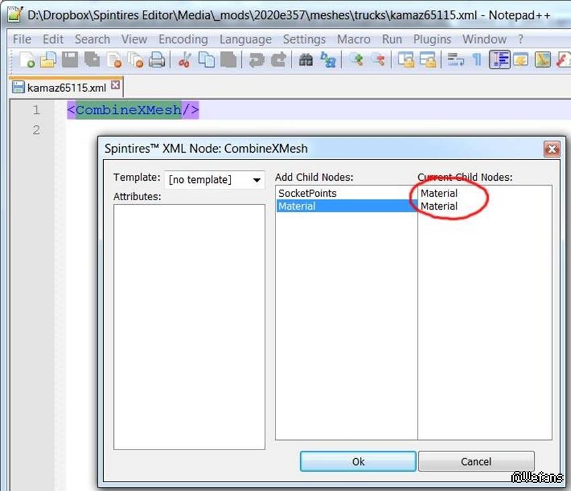Toggle the Indent Guide toolbar button

coord(499,61)
